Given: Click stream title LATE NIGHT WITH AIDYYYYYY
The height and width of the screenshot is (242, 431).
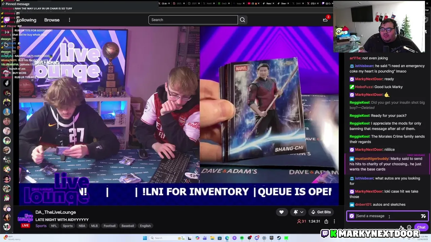Looking at the screenshot, I should point(62,220).
